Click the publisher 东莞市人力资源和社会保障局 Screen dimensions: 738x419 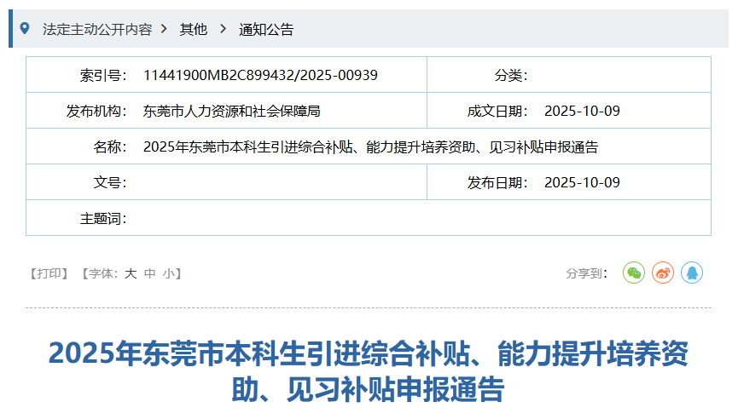click(x=232, y=111)
